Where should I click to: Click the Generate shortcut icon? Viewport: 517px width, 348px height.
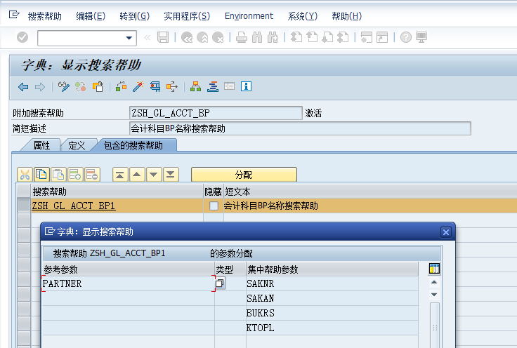coord(382,37)
